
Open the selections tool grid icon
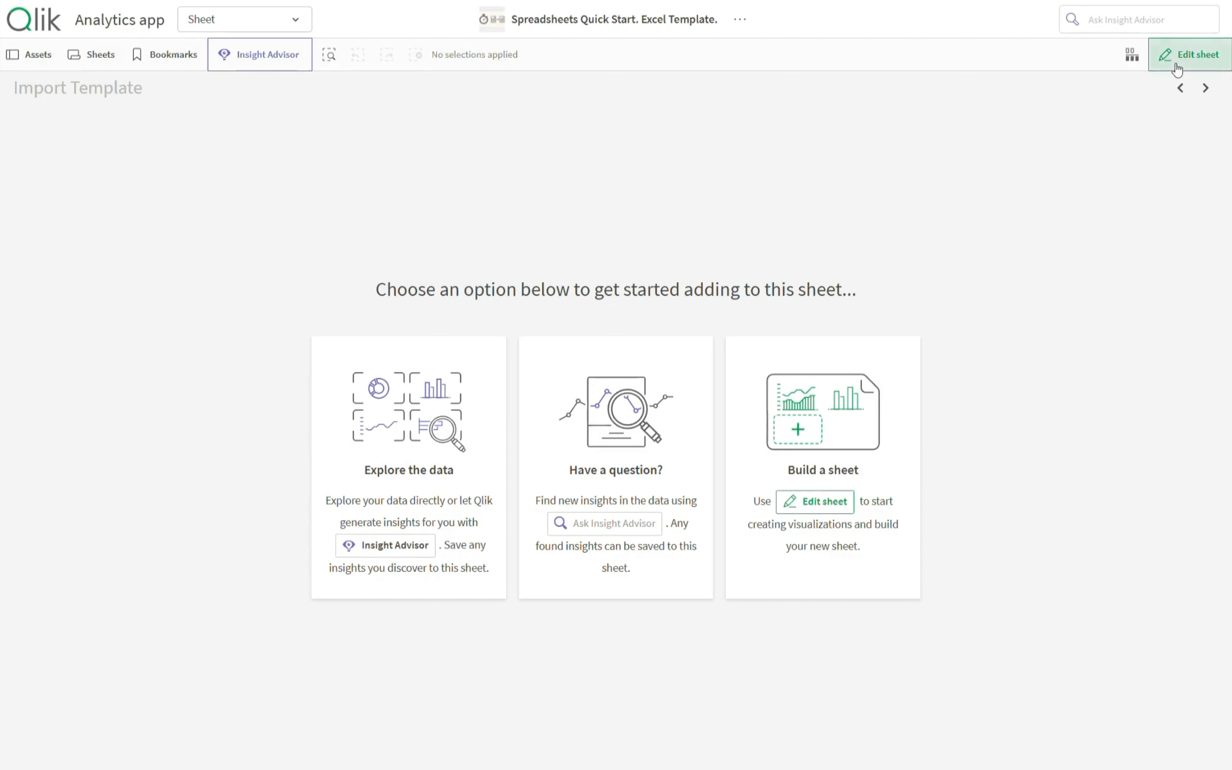(x=1132, y=54)
